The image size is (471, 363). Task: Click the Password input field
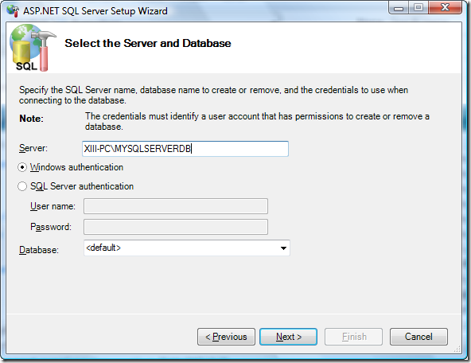point(176,227)
